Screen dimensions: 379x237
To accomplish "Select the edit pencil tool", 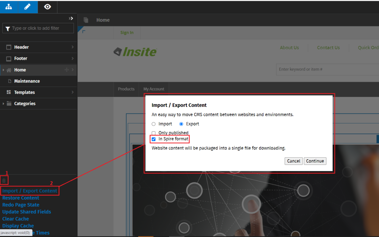I will (x=28, y=7).
